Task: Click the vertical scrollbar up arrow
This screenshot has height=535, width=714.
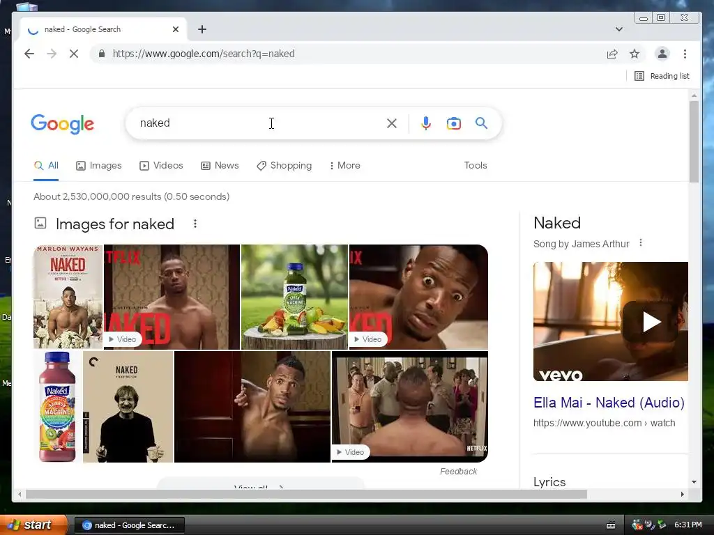Action: pyautogui.click(x=694, y=95)
